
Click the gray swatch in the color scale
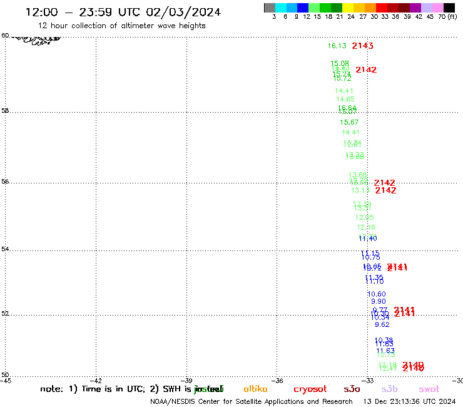tap(270, 8)
